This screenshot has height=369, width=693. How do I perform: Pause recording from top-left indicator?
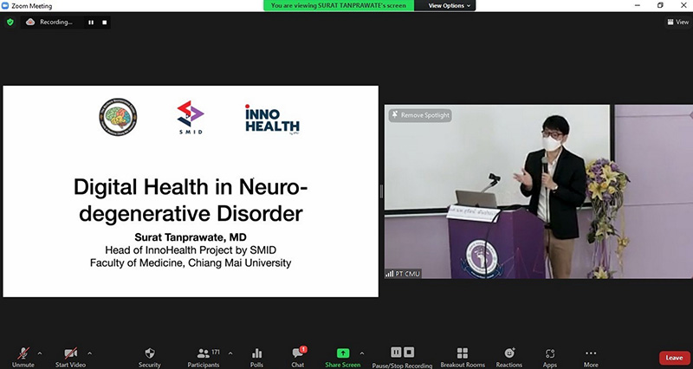[x=91, y=23]
